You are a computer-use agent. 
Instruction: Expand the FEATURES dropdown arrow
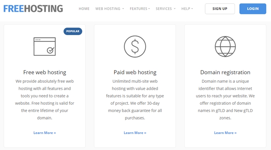tap(149, 9)
